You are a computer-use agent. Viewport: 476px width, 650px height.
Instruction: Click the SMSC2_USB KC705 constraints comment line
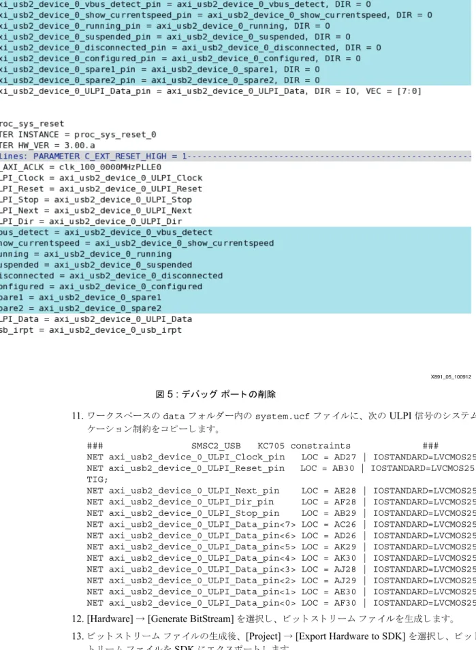(x=263, y=446)
